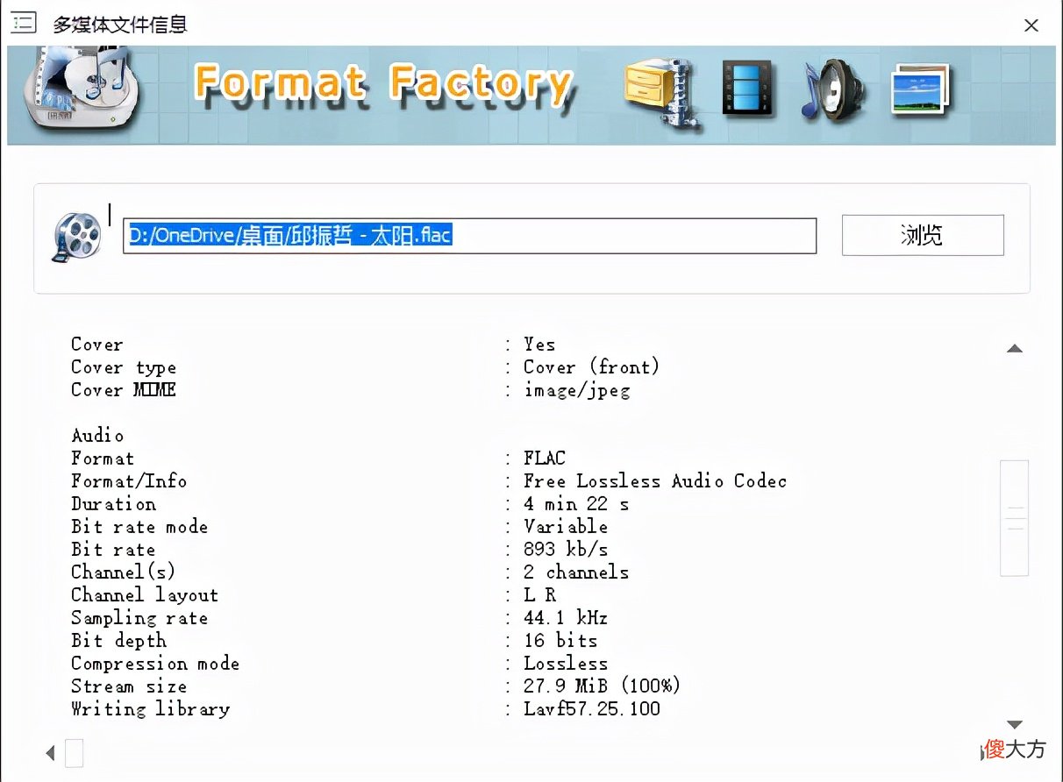Screen dimensions: 1063x782
Task: Click the vertical scrollbar down arrow
Action: click(1015, 725)
